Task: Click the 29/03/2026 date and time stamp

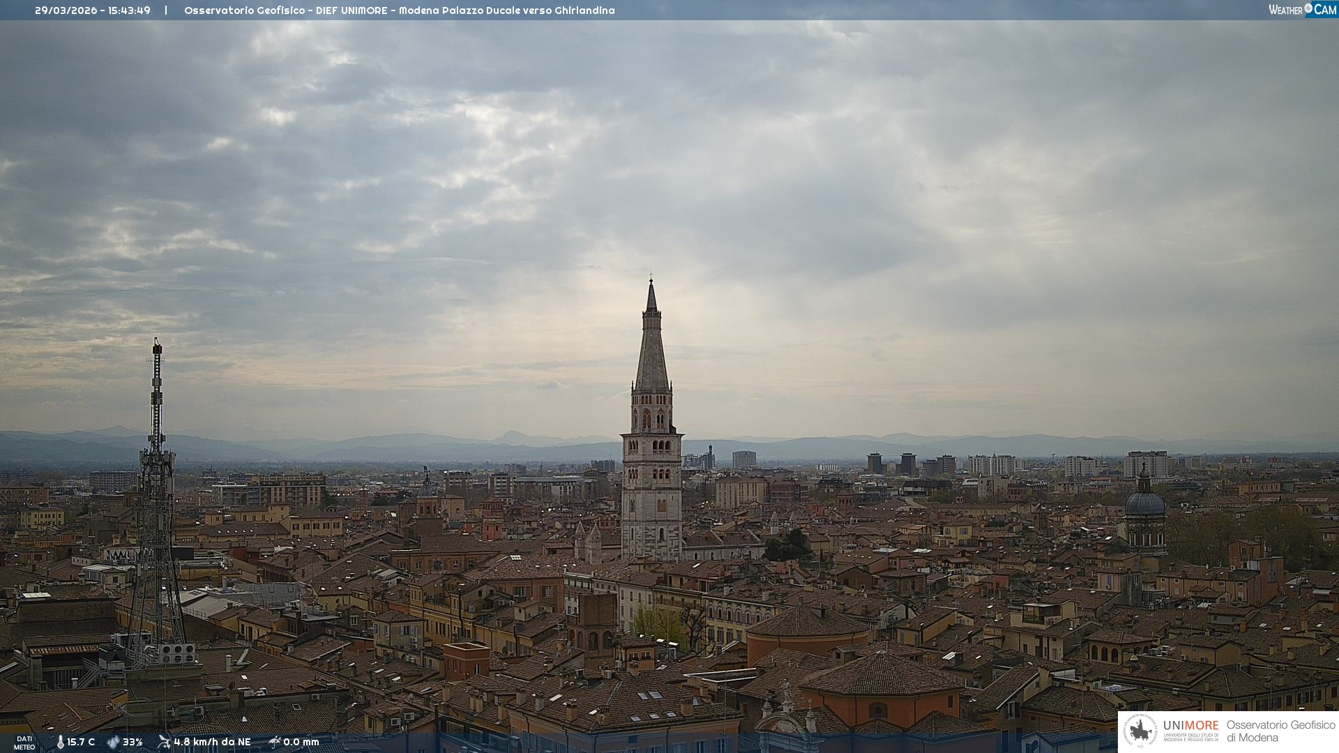Action: pos(93,10)
